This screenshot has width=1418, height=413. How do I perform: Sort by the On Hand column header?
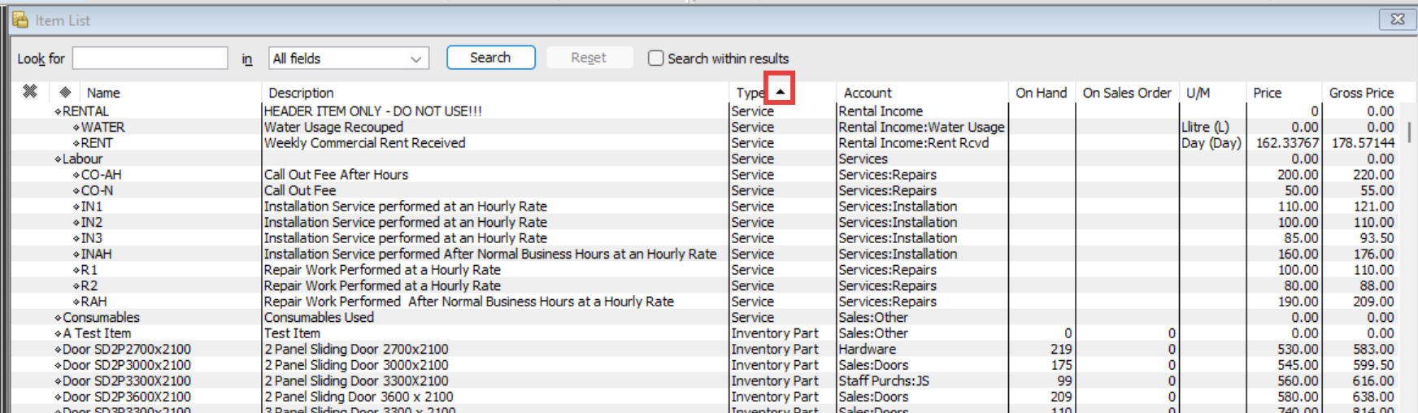click(1041, 93)
